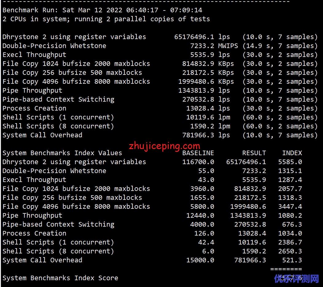Click the Pipe-based Context Switching index 676.3

click(x=292, y=224)
